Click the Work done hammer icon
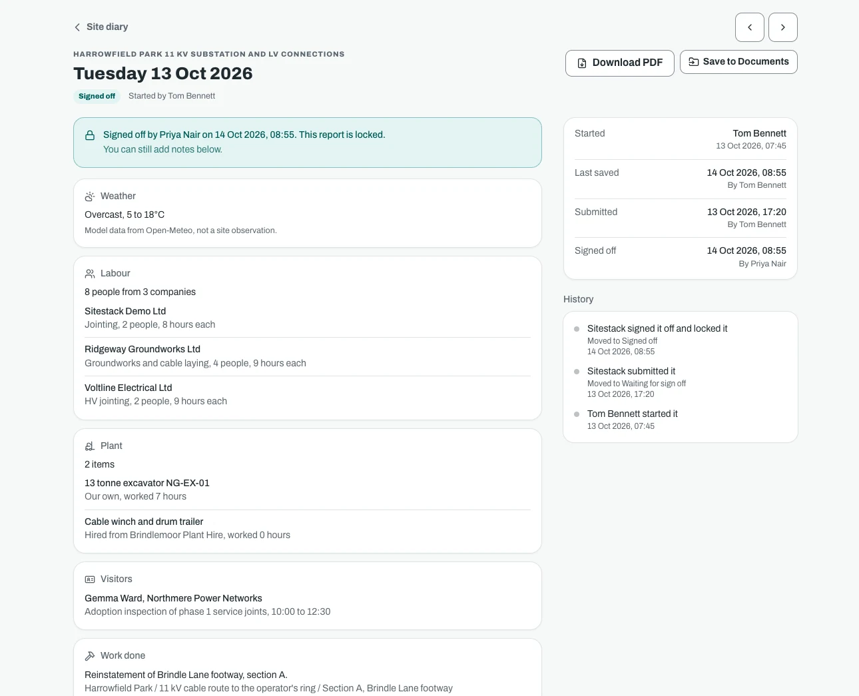This screenshot has height=696, width=859. (90, 656)
